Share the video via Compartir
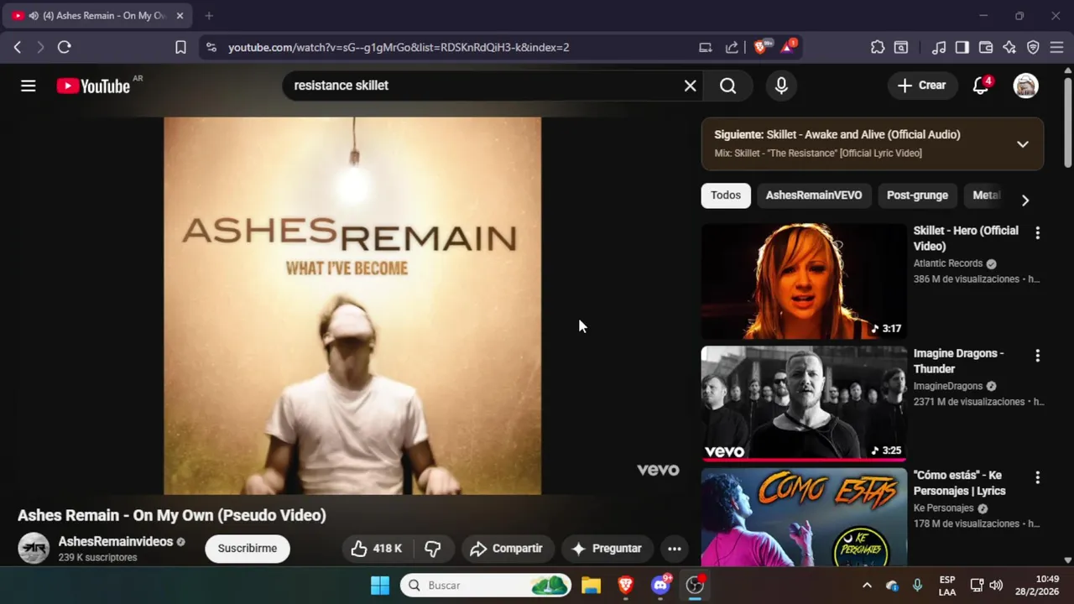The image size is (1074, 604). (508, 549)
